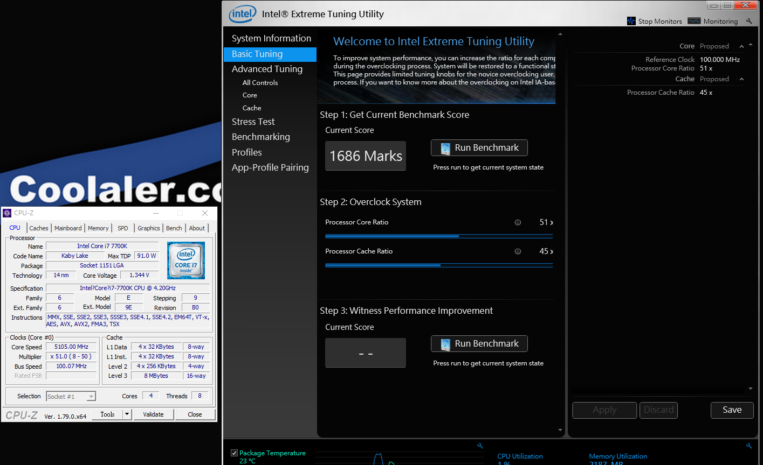Open App-Profile Pairing section
Screen dimensions: 763x465
pyautogui.click(x=270, y=167)
